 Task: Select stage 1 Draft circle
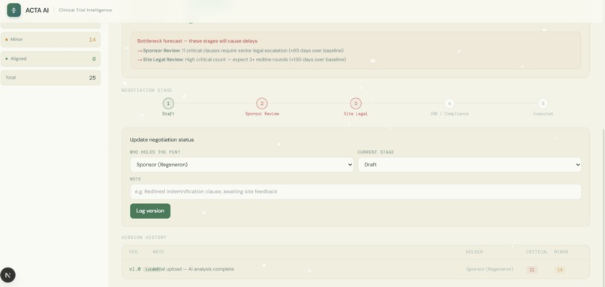click(x=168, y=103)
